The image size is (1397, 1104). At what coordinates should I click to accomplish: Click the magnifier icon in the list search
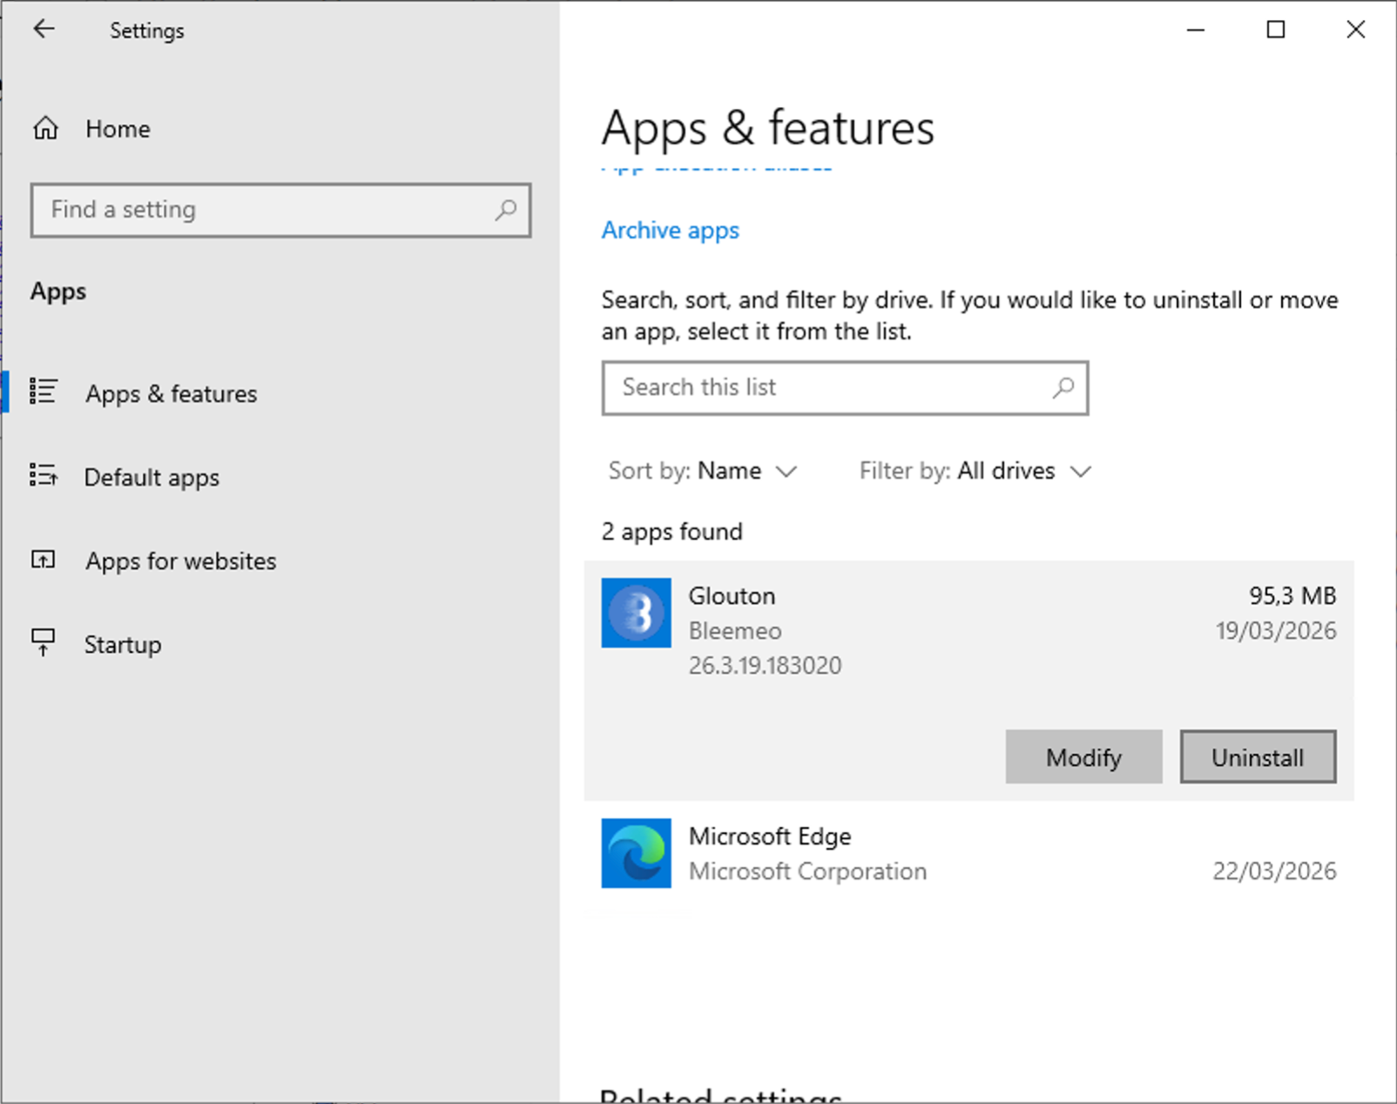pyautogui.click(x=1064, y=388)
